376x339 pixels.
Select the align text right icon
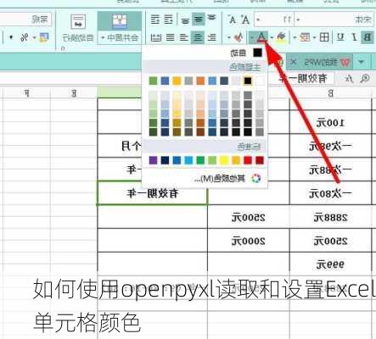(184, 37)
